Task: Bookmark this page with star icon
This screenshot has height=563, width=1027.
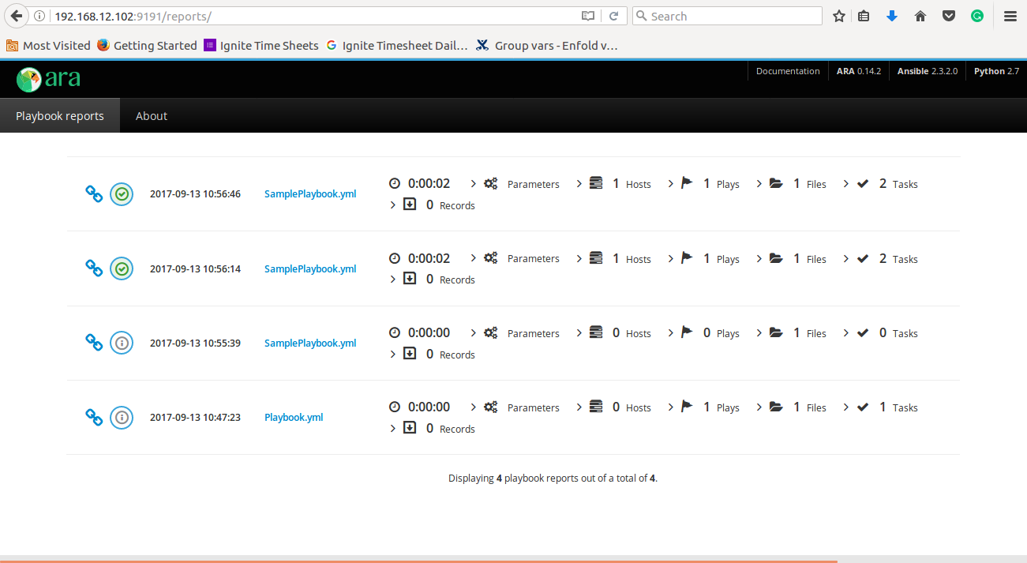Action: click(x=838, y=16)
